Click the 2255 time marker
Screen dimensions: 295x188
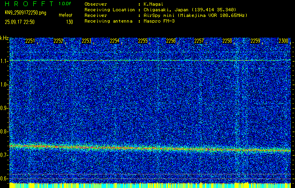[x=143, y=41]
